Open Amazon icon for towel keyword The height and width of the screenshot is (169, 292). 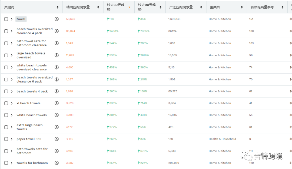(x=57, y=19)
